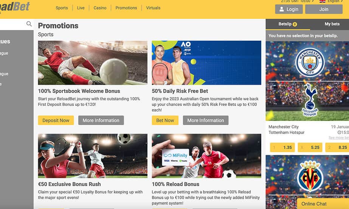Click the Tottenham Hotspur crest

(310, 100)
